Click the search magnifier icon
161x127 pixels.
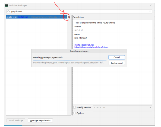click(x=8, y=11)
